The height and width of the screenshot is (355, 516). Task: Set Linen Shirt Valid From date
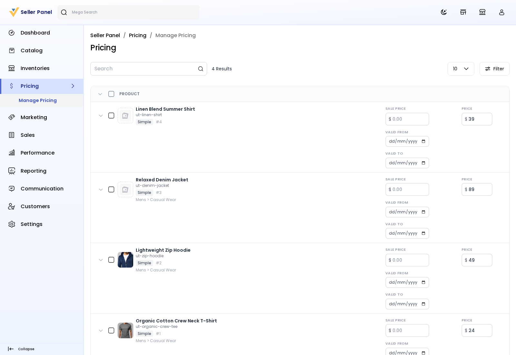tap(407, 141)
